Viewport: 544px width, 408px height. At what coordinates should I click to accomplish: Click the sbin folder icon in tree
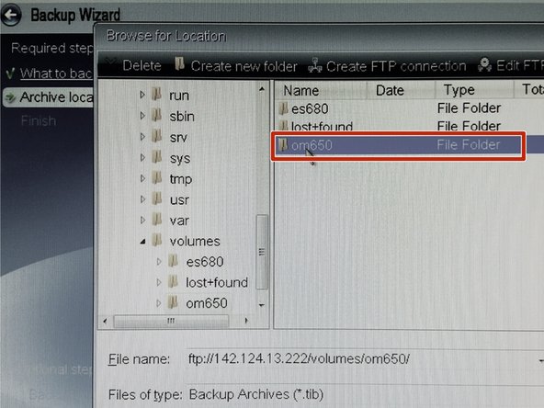pos(157,115)
